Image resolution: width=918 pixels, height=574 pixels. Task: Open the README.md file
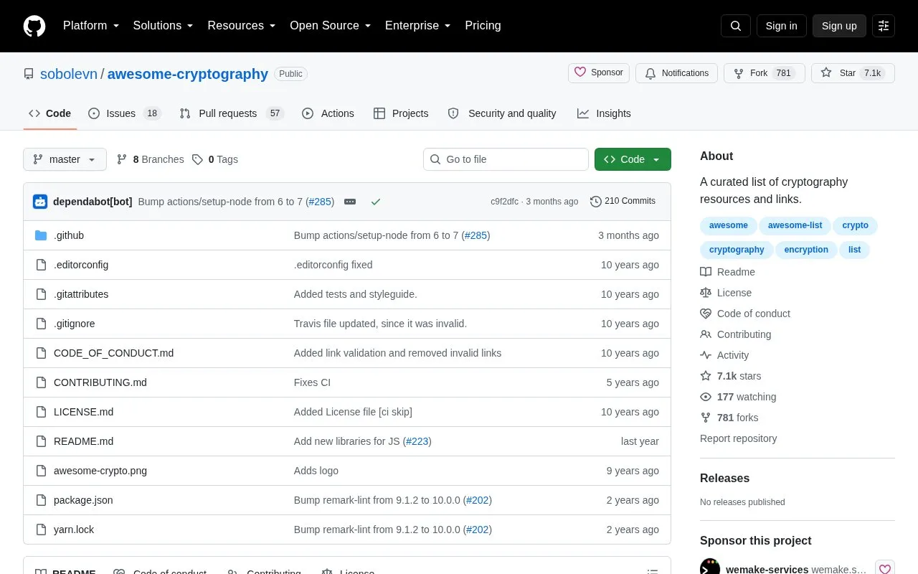(x=83, y=441)
